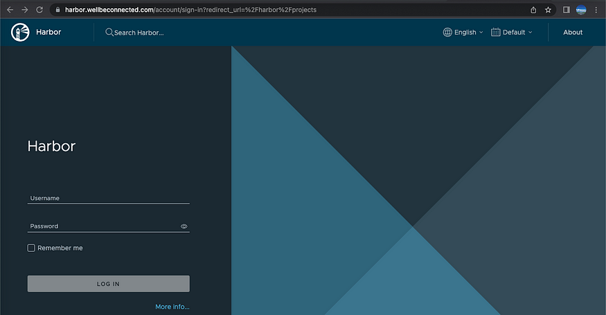Click the browser back arrow

pos(10,10)
